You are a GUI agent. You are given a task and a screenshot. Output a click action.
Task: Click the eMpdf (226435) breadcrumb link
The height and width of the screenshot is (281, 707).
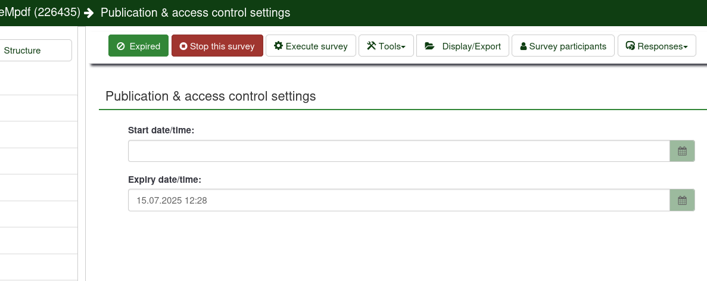coord(39,12)
